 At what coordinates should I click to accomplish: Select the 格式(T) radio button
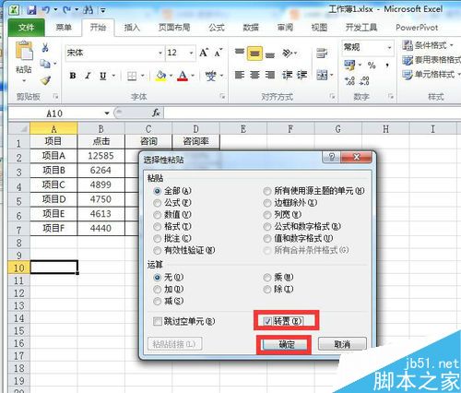tap(157, 227)
